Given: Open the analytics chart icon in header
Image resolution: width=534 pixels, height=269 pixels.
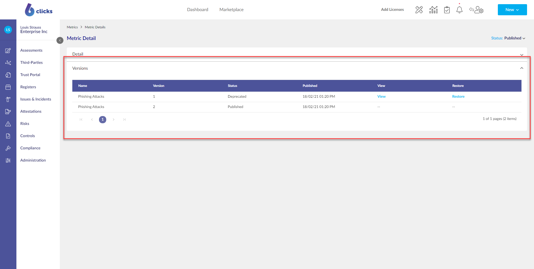Looking at the screenshot, I should [433, 10].
